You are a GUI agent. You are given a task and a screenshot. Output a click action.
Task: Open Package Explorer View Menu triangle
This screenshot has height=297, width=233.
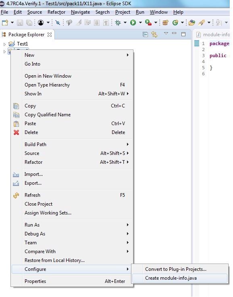click(166, 33)
